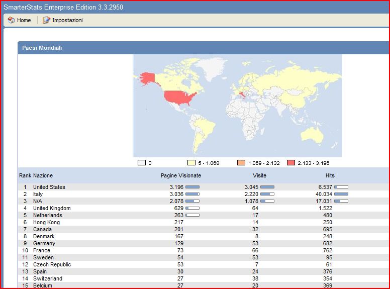Image resolution: width=390 pixels, height=289 pixels.
Task: Click United States visits value 3.045
Action: pyautogui.click(x=251, y=187)
